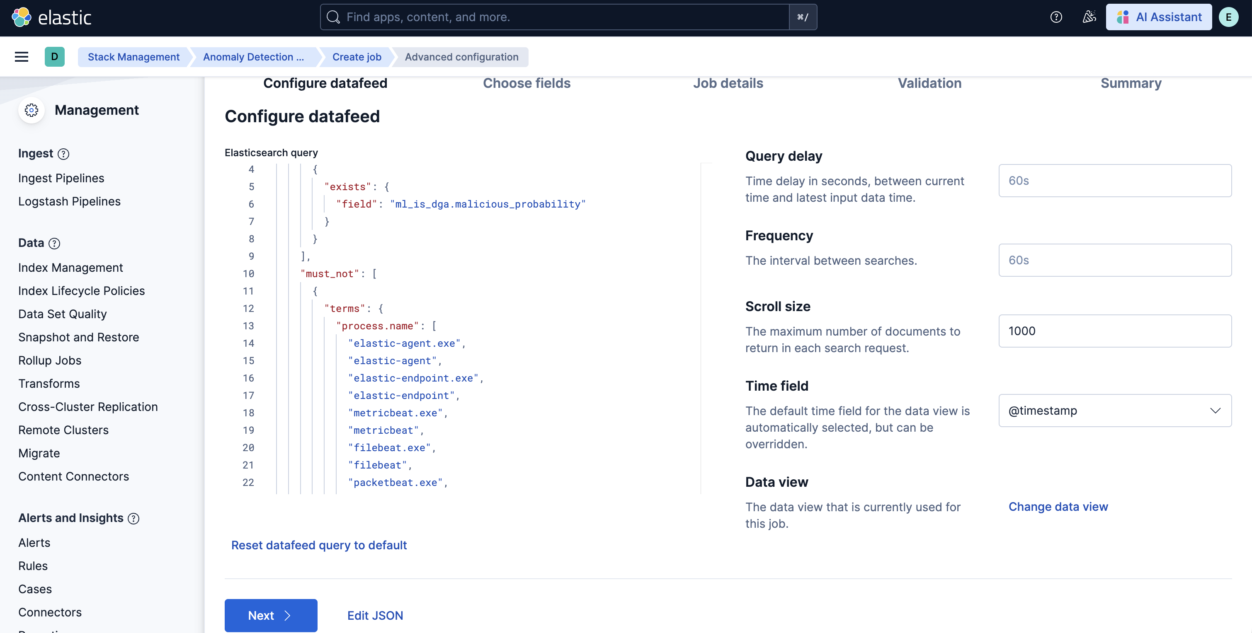This screenshot has height=633, width=1252.
Task: Open the Time field dropdown
Action: [x=1114, y=411]
